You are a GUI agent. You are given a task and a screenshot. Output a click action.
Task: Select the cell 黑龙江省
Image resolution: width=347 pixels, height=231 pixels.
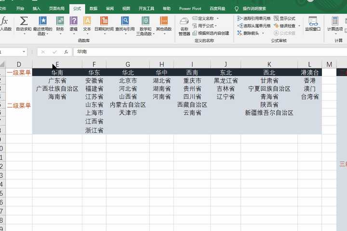tap(226, 81)
